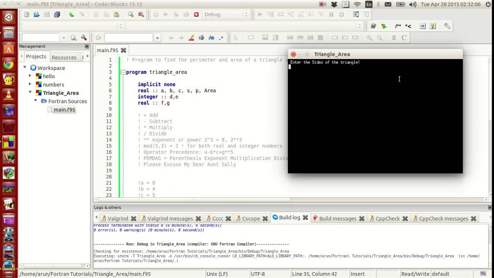494x278 pixels.
Task: Run the search icon next to the search box
Action: [73, 38]
